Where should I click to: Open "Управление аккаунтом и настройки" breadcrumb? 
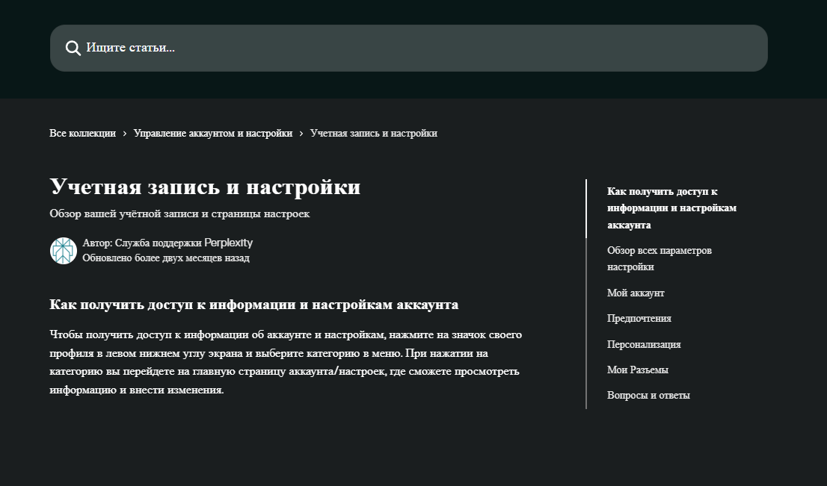point(213,133)
